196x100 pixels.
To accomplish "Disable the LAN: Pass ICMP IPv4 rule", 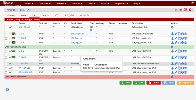I will pos(182,57).
